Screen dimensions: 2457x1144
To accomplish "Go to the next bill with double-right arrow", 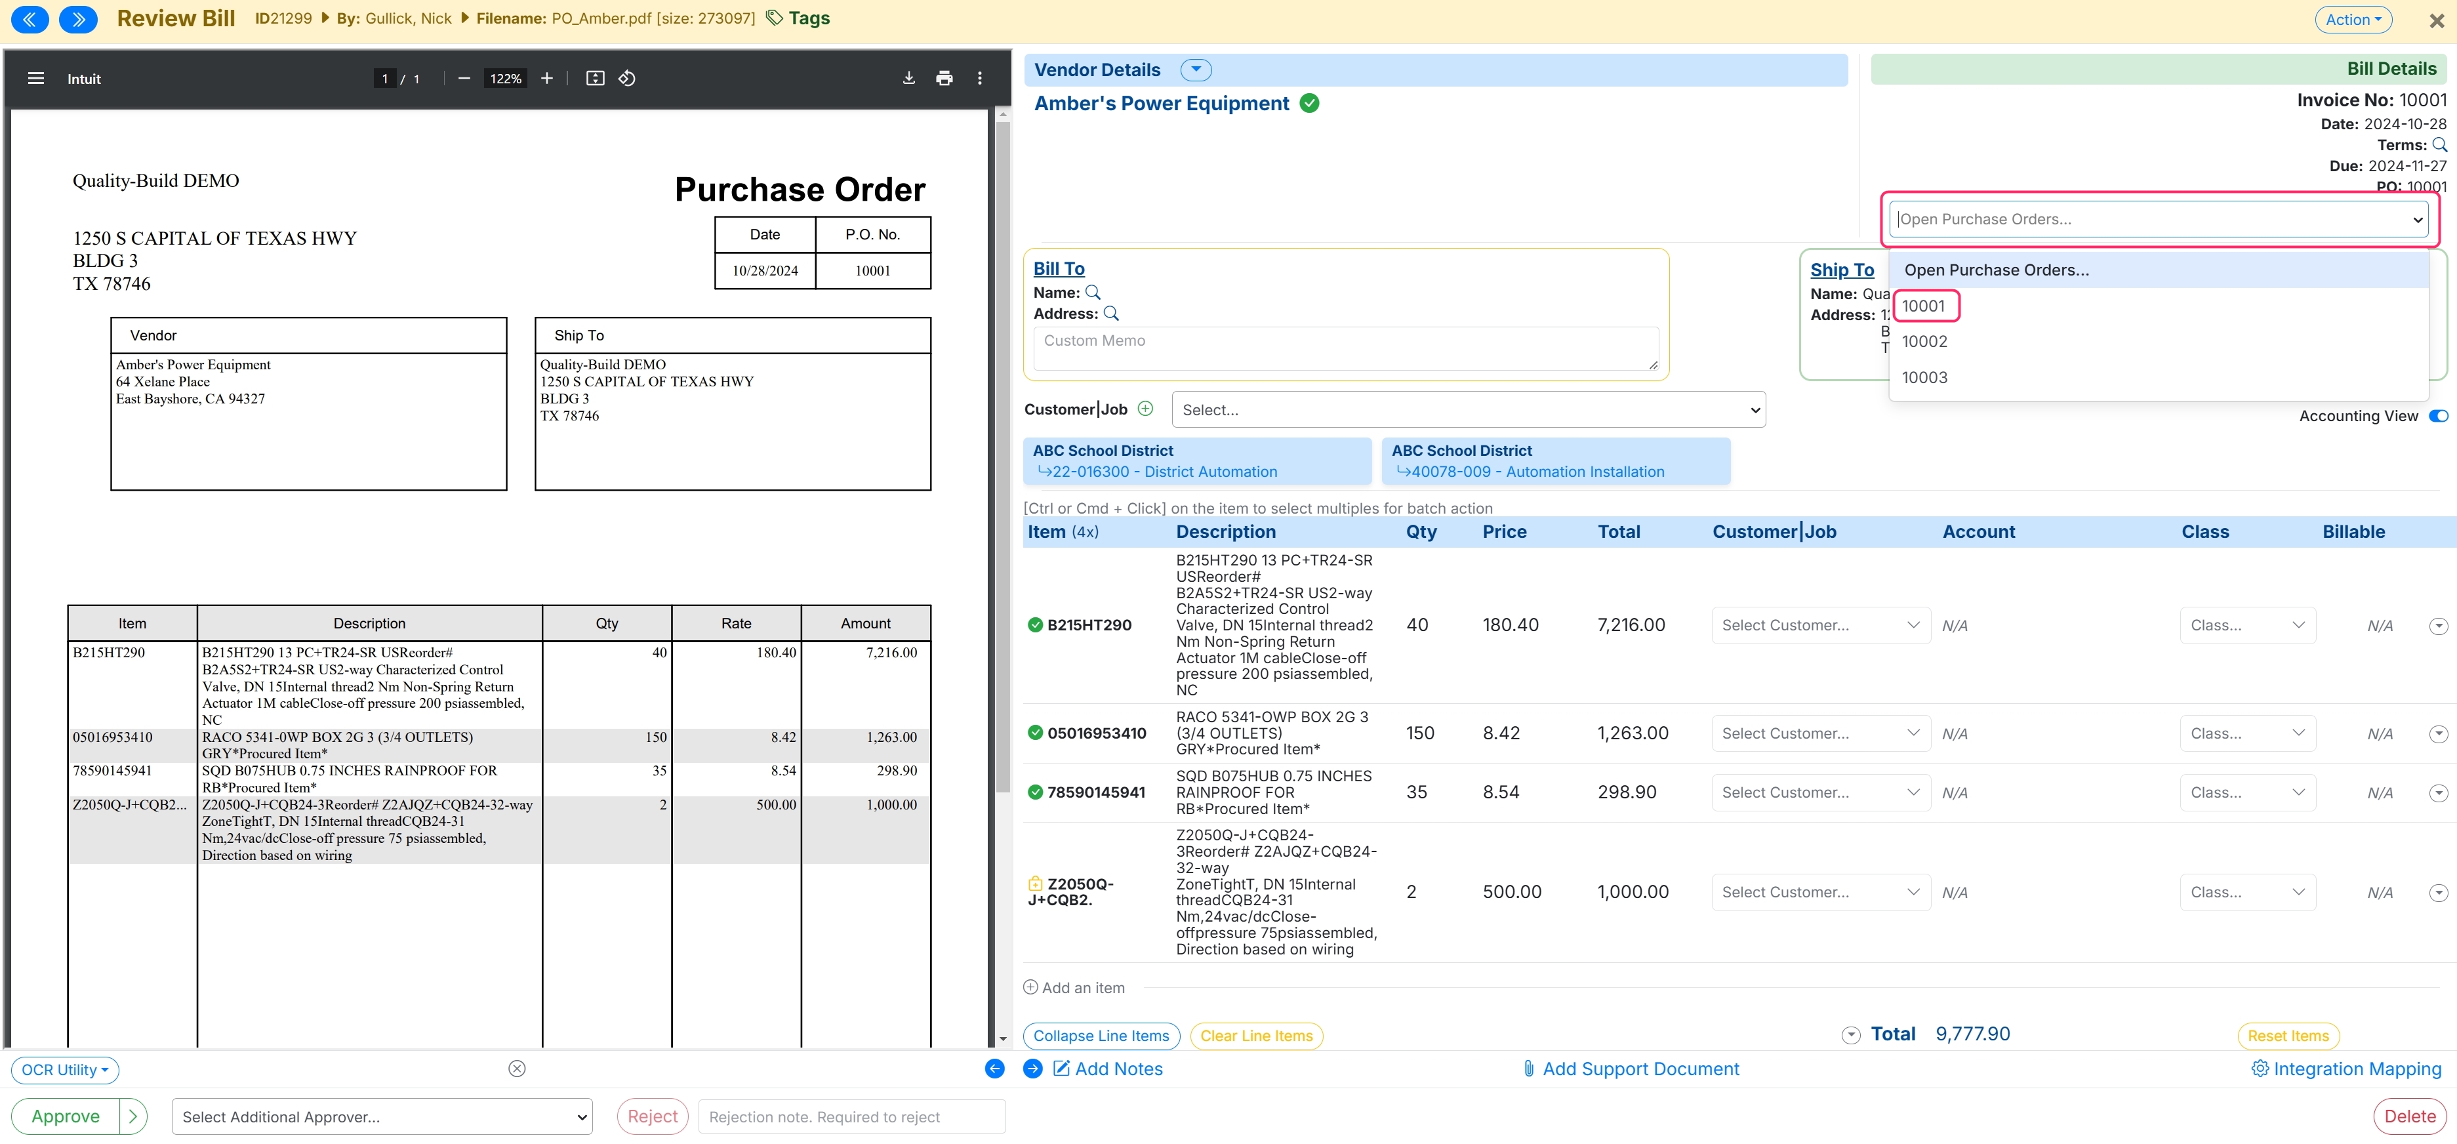I will [x=78, y=19].
